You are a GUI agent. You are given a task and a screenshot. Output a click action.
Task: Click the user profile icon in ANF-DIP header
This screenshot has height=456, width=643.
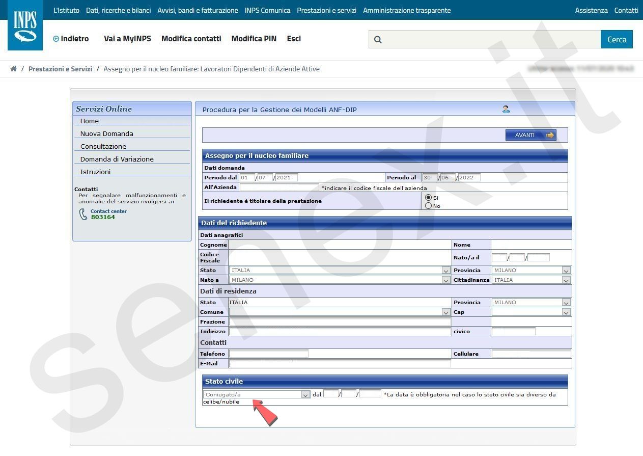click(506, 109)
